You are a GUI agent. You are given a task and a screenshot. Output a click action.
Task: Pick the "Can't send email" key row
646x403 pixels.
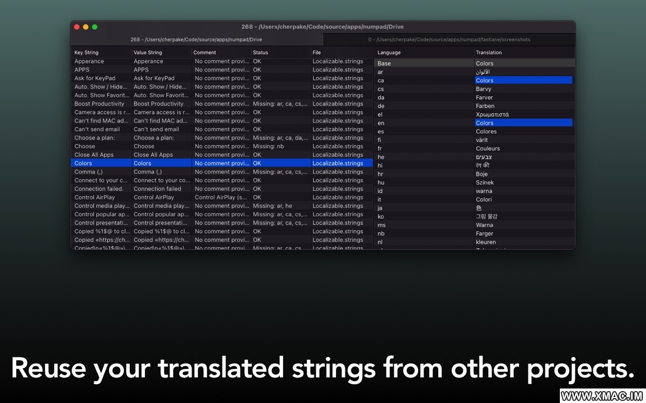[97, 129]
